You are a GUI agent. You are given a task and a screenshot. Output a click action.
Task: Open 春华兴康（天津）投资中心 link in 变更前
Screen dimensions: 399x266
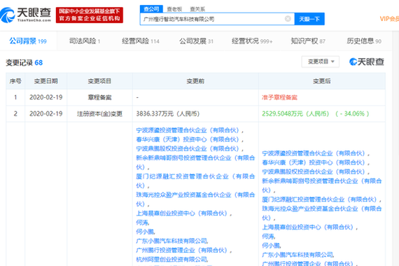coord(188,139)
